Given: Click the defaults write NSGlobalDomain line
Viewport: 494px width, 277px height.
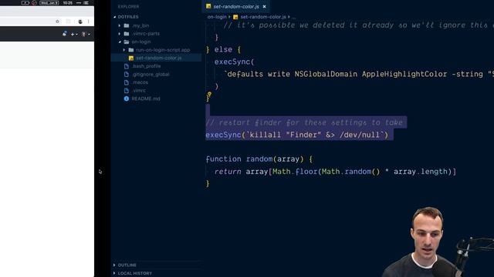Looking at the screenshot, I should pos(358,75).
